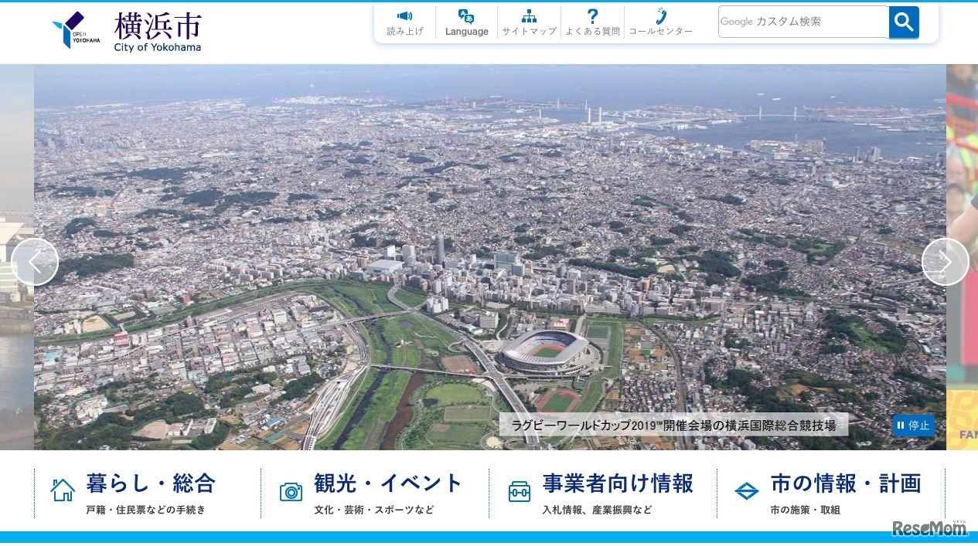Go back a slide via left arrow chevron
Viewport: 978px width, 546px height.
click(35, 262)
